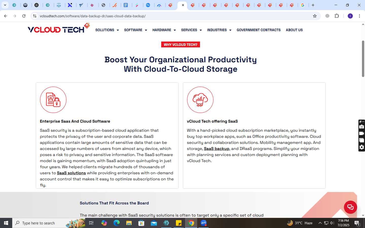Screen dimensions: 365x228
Task: Switch to the blue X icon tab
Action: [x=70, y=5]
